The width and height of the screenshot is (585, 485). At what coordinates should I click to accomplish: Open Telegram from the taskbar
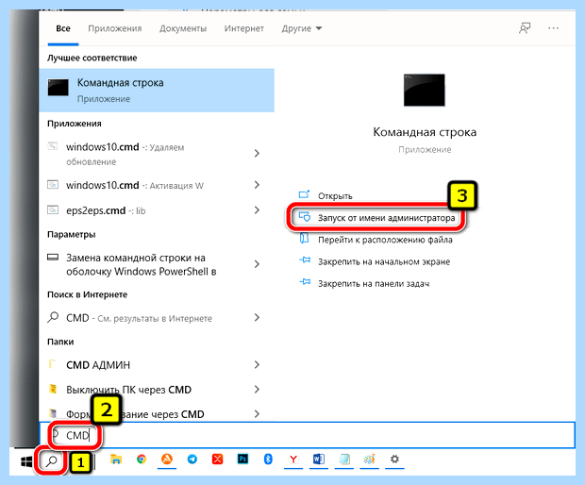pyautogui.click(x=192, y=460)
